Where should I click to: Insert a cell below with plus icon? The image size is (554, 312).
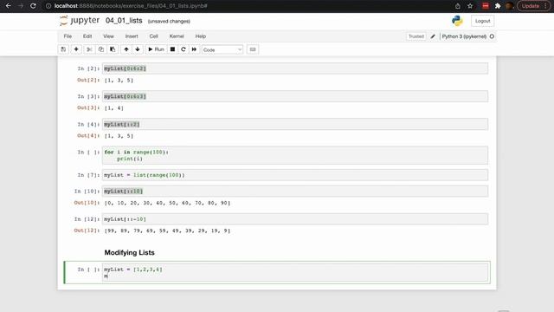point(76,49)
